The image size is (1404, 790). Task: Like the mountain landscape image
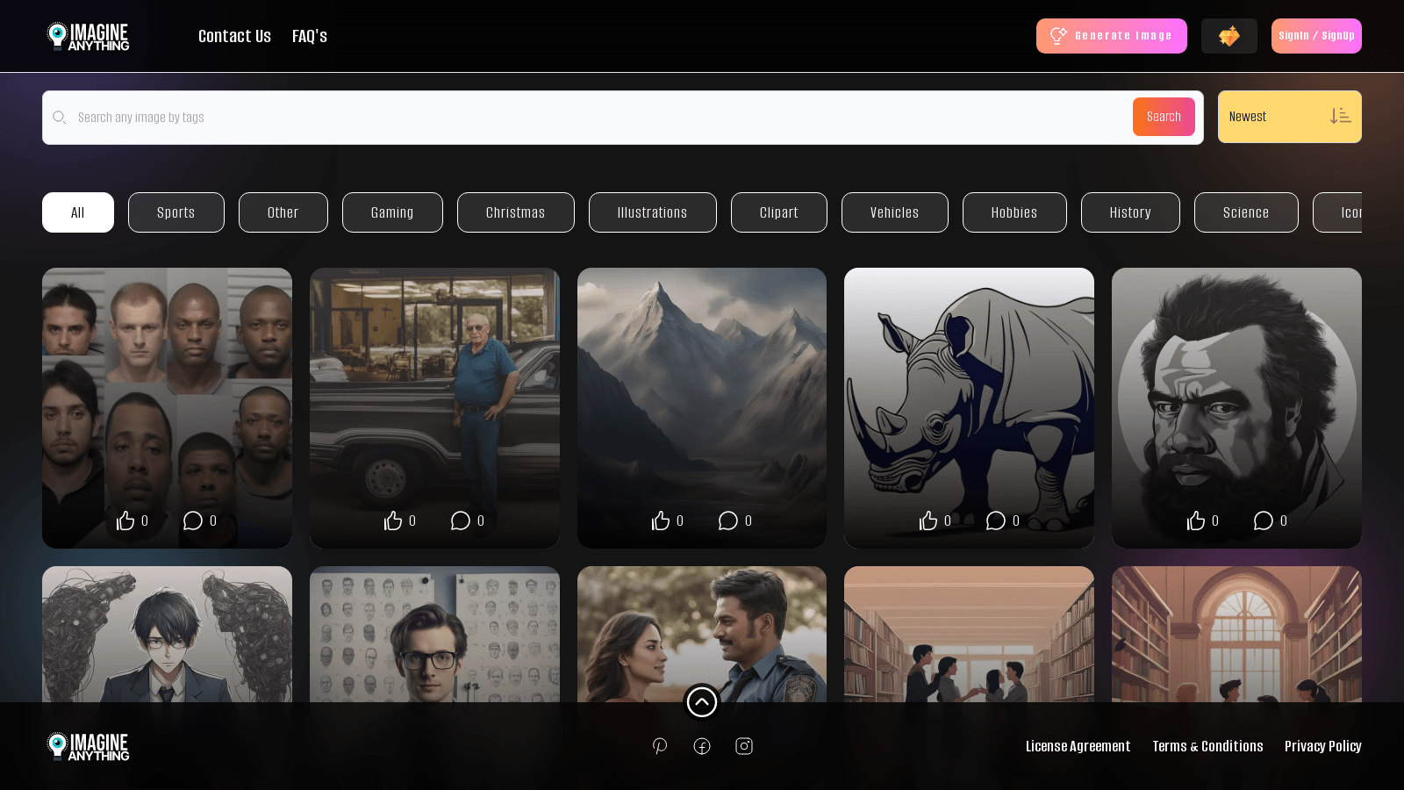(661, 521)
